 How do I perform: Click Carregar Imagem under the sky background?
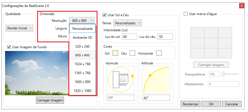tap(50, 100)
